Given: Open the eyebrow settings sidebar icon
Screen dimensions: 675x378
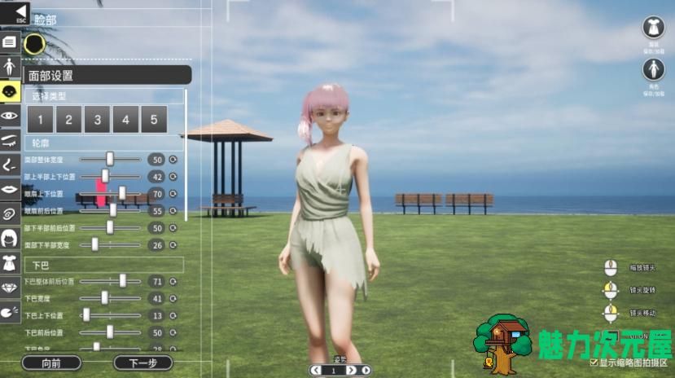Looking at the screenshot, I should [10, 140].
